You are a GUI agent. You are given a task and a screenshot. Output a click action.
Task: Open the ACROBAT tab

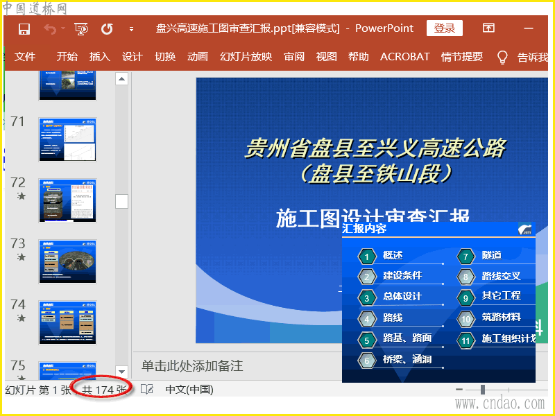405,57
